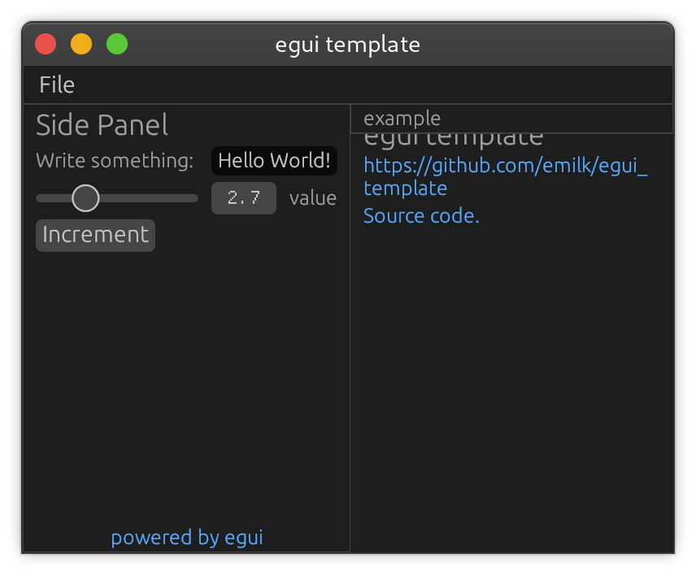Select the "Side Panel" heading
This screenshot has height=575, width=696.
(x=102, y=124)
